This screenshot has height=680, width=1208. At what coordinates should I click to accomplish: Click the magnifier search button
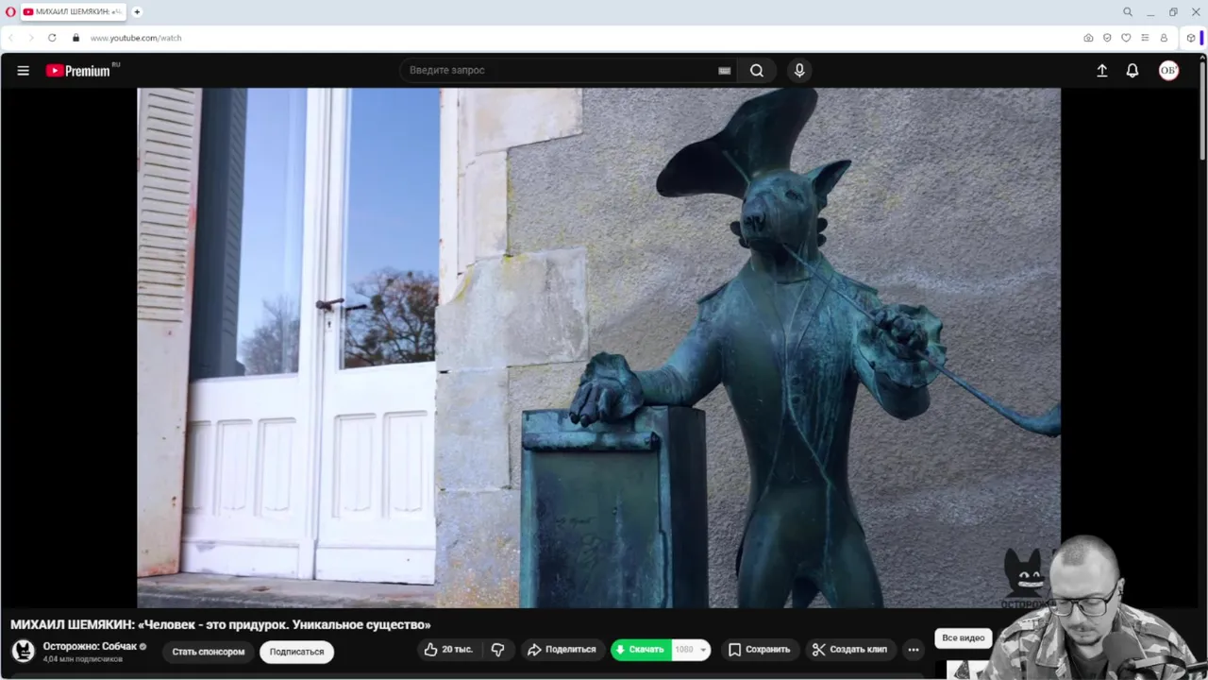click(x=757, y=71)
